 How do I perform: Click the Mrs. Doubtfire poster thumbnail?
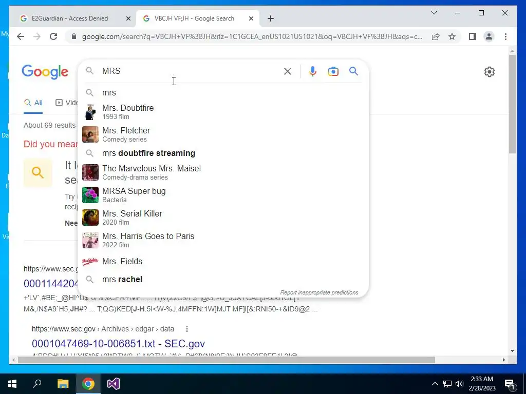pos(90,112)
